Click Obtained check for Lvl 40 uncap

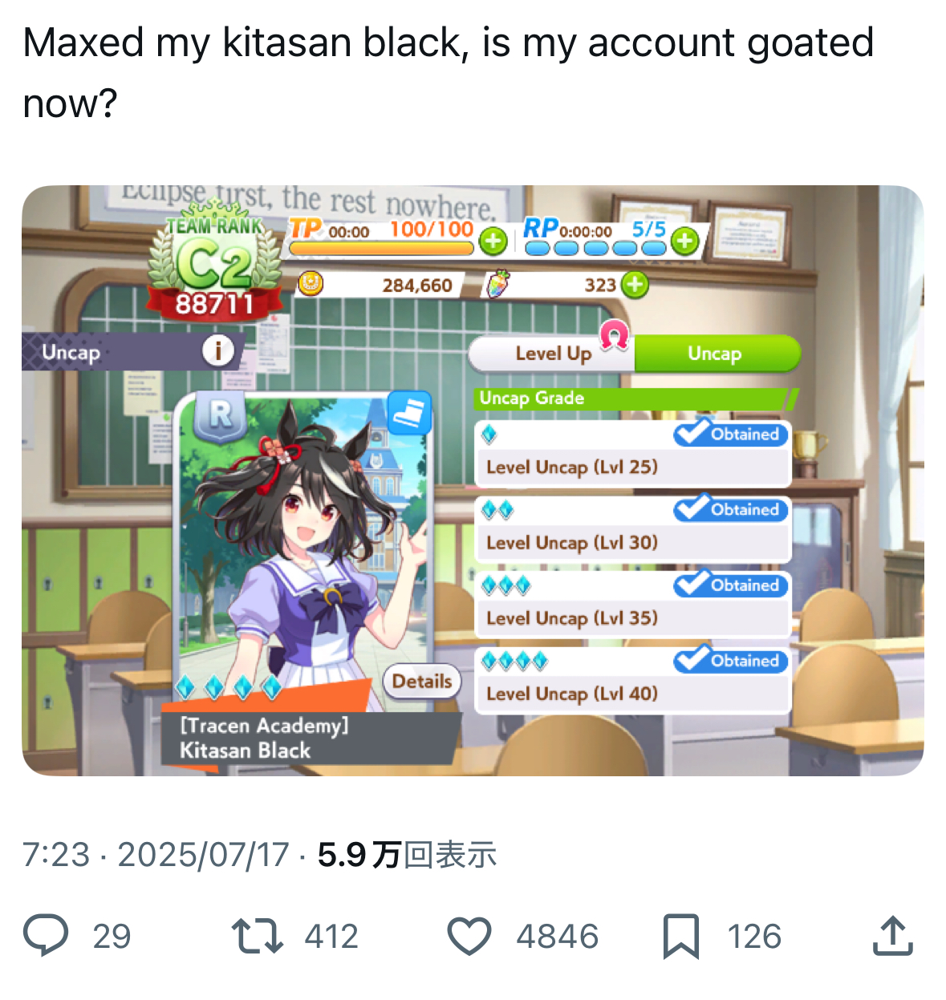(730, 661)
